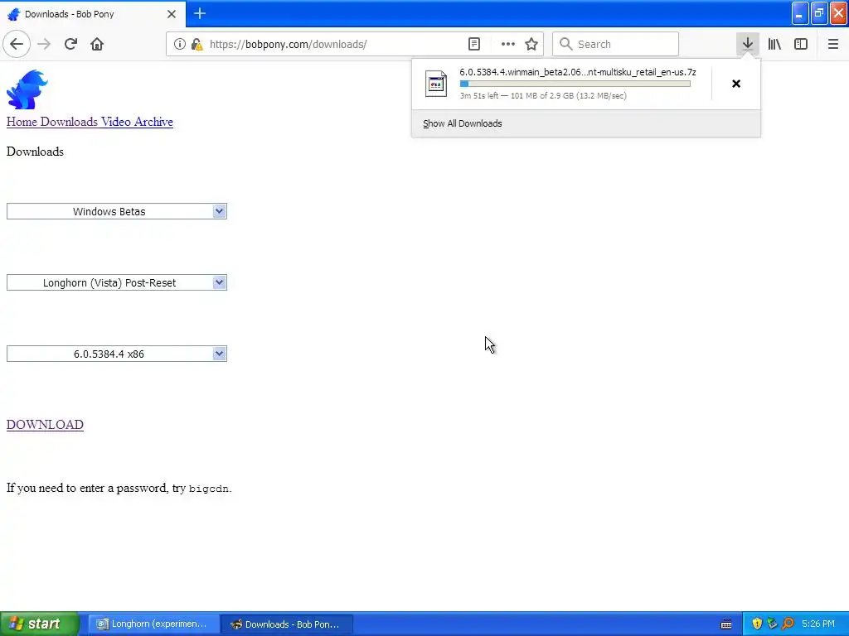Click the password hint text bigcdn

(x=209, y=489)
